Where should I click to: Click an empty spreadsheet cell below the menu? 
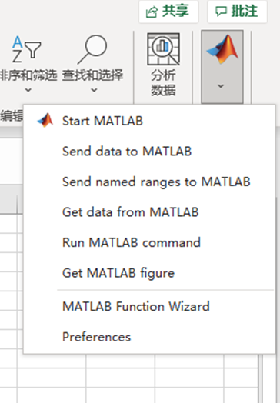(120, 378)
